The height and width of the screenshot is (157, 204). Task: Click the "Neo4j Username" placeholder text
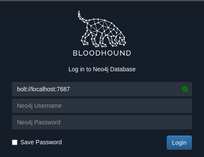point(39,106)
